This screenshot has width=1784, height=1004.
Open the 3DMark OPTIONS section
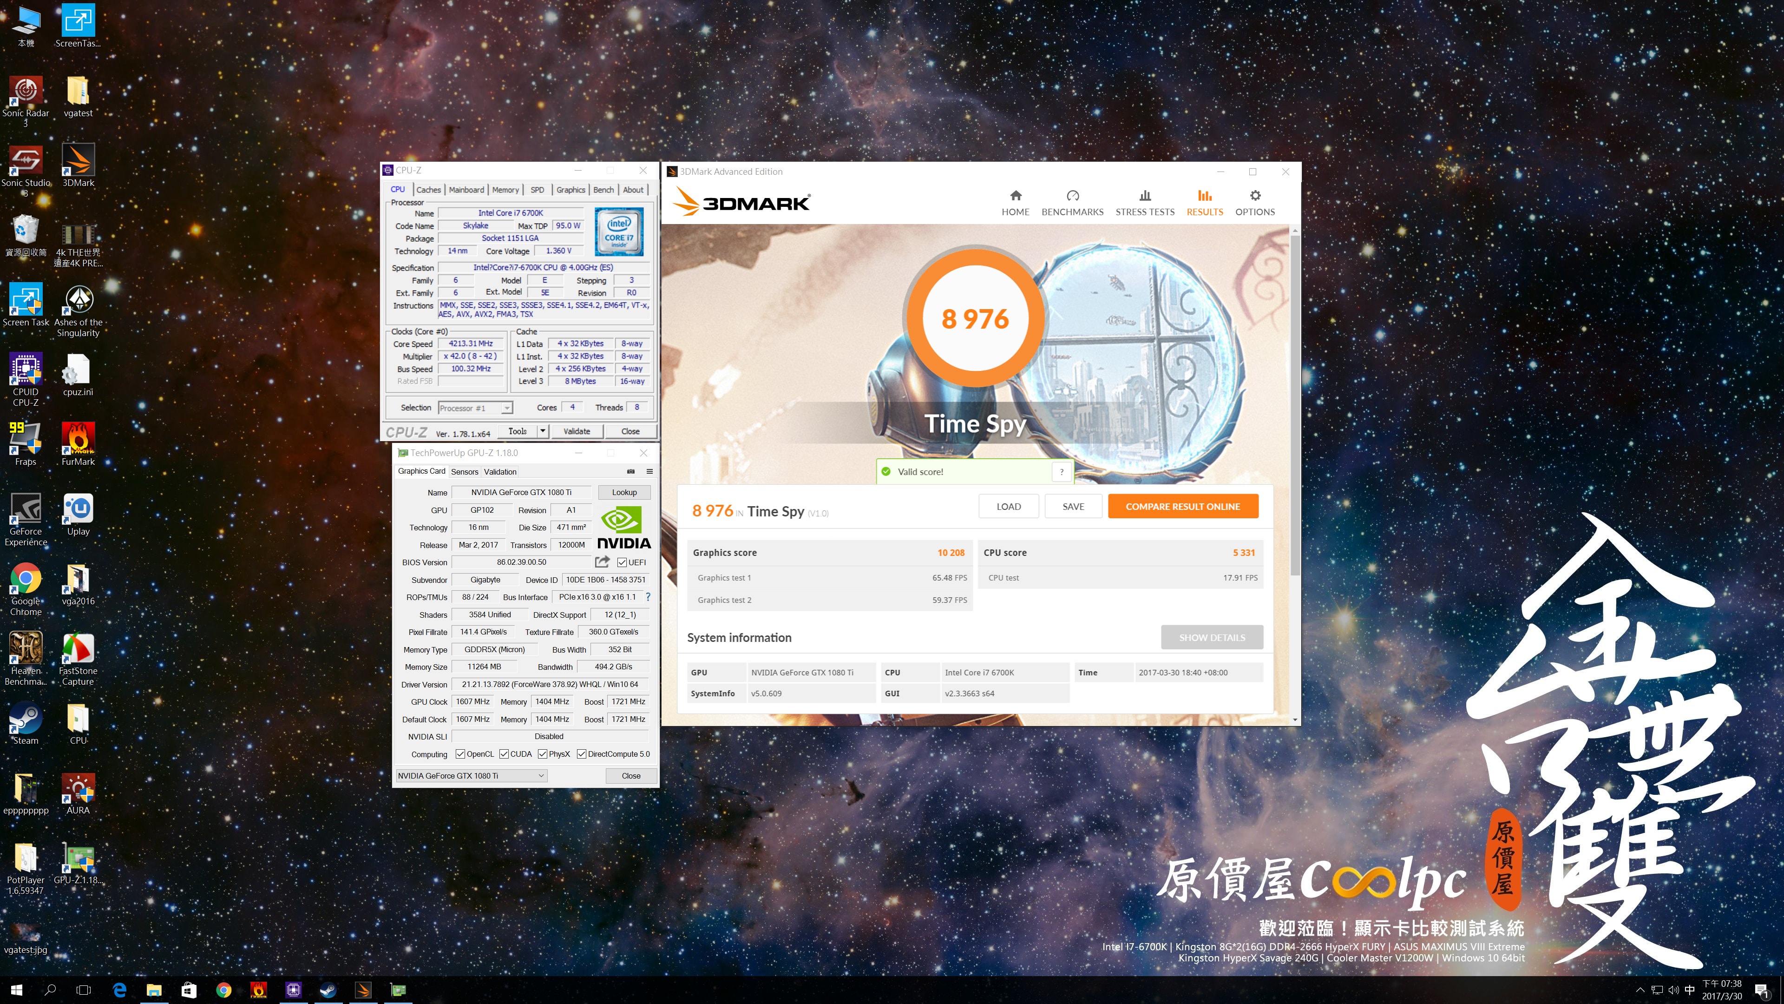pyautogui.click(x=1255, y=203)
